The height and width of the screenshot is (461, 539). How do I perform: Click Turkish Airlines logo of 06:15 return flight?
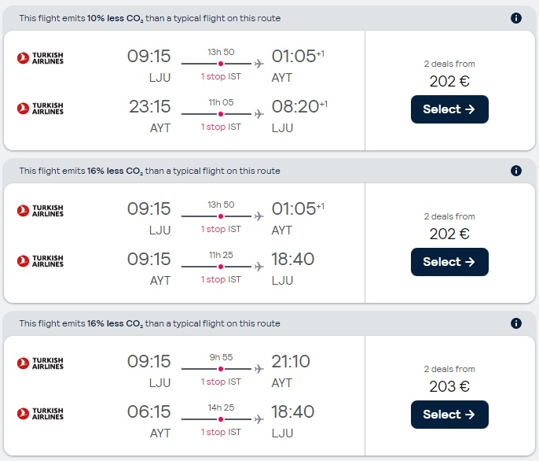[x=40, y=414]
